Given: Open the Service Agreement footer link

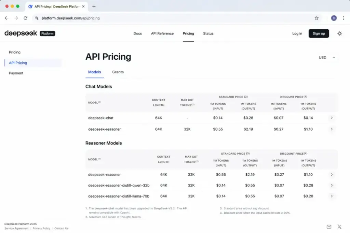Looking at the screenshot, I should [x=16, y=228].
